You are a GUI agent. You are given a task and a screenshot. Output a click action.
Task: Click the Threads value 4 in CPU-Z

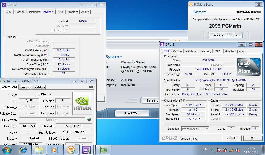coord(255,128)
